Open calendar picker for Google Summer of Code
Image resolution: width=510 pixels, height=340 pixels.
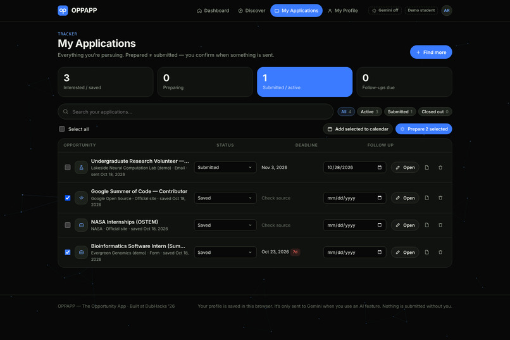tap(380, 198)
